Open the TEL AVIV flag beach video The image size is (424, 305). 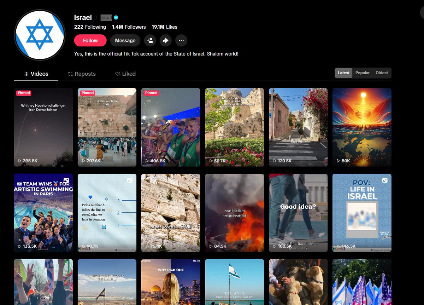[x=235, y=282]
